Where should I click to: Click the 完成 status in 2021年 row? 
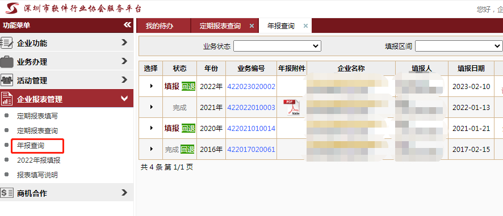tap(179, 108)
